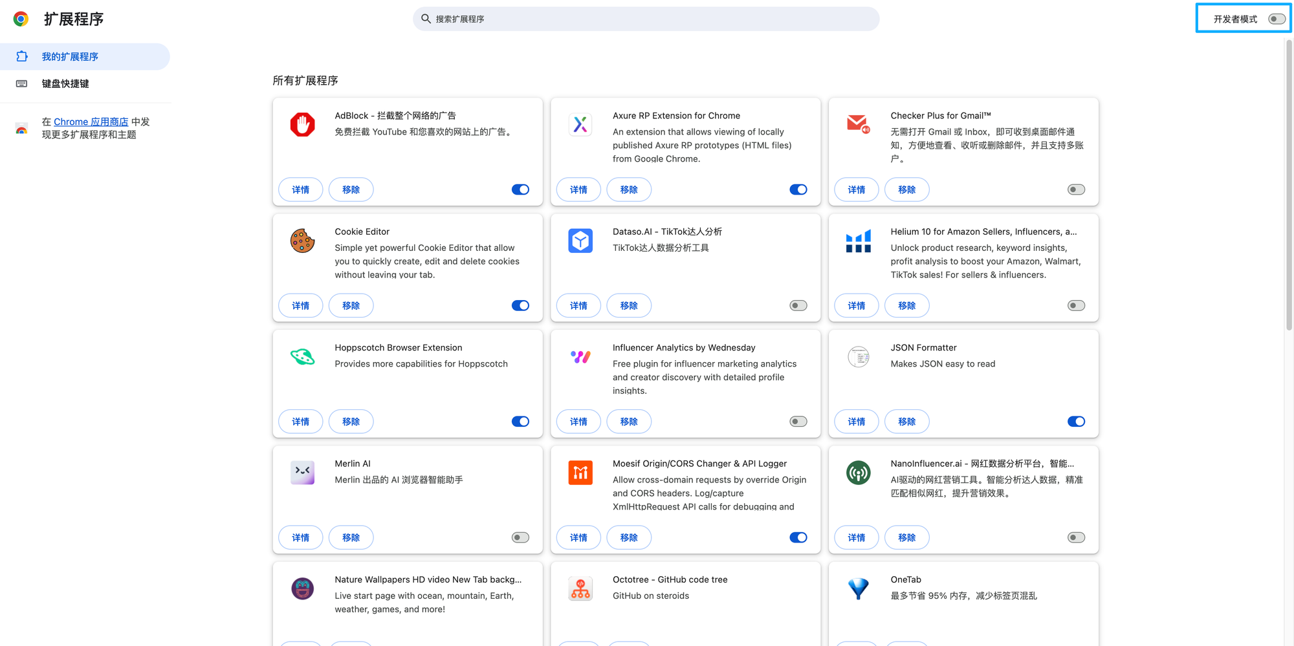The height and width of the screenshot is (646, 1294).
Task: Click the Checker Plus for Gmail icon
Action: point(859,124)
